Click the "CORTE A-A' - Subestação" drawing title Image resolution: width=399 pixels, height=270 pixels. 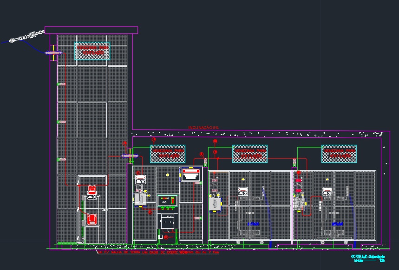point(368,257)
